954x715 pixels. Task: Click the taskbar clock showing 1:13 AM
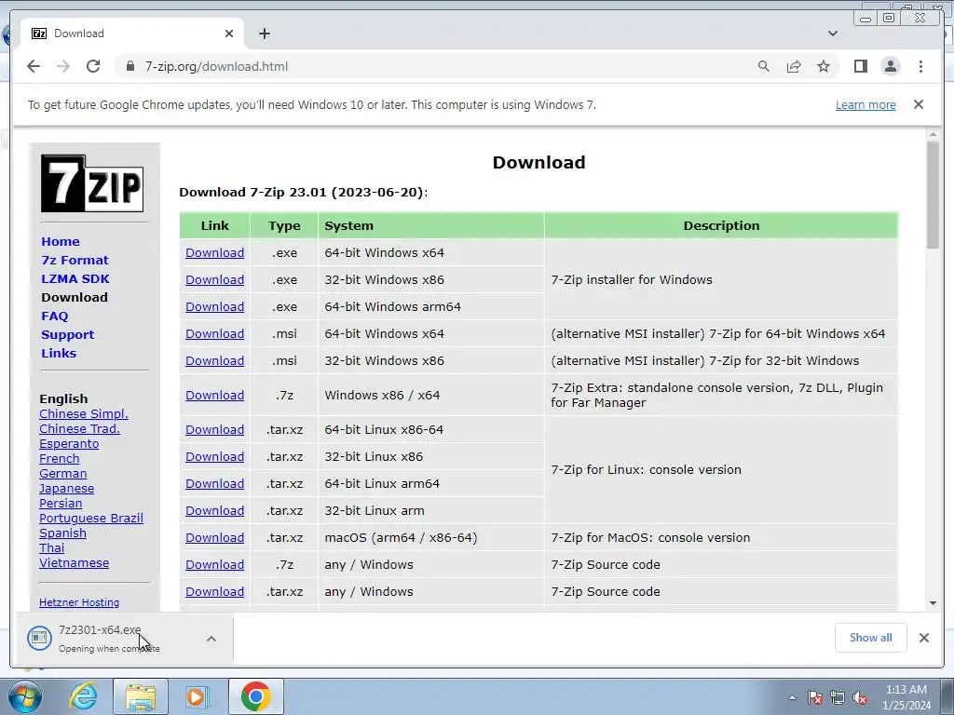(906, 697)
